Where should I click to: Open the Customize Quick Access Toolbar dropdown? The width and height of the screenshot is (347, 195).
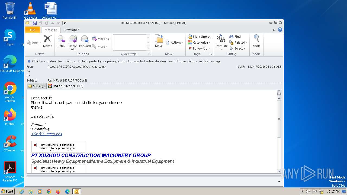[65, 23]
